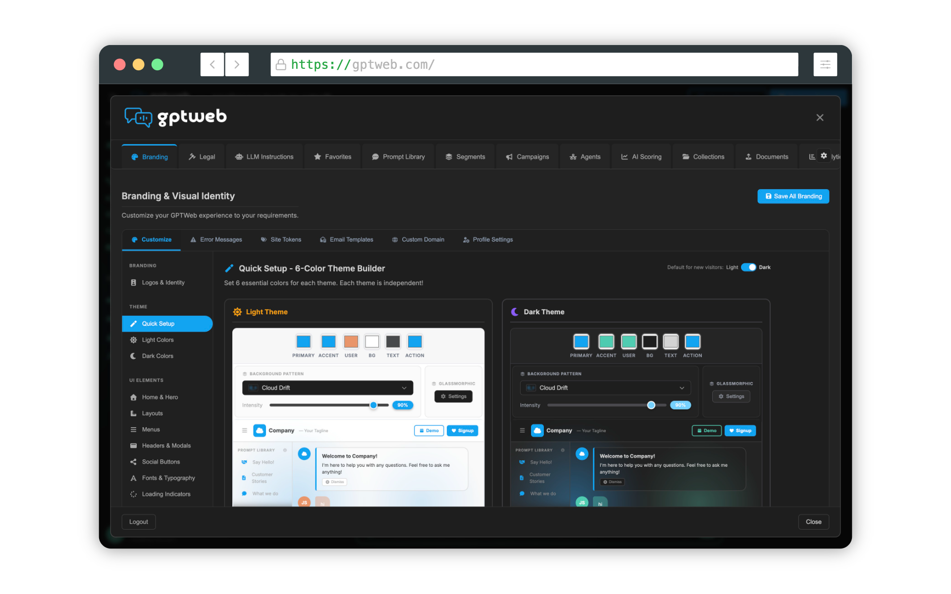Image resolution: width=951 pixels, height=594 pixels.
Task: Click the moon icon beside Dark Theme
Action: click(515, 312)
